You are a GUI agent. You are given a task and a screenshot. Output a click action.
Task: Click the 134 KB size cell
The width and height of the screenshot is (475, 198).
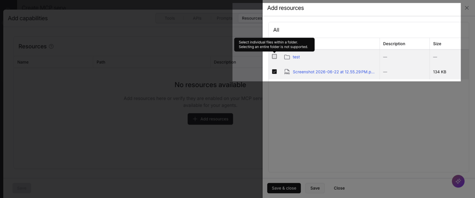pos(439,72)
